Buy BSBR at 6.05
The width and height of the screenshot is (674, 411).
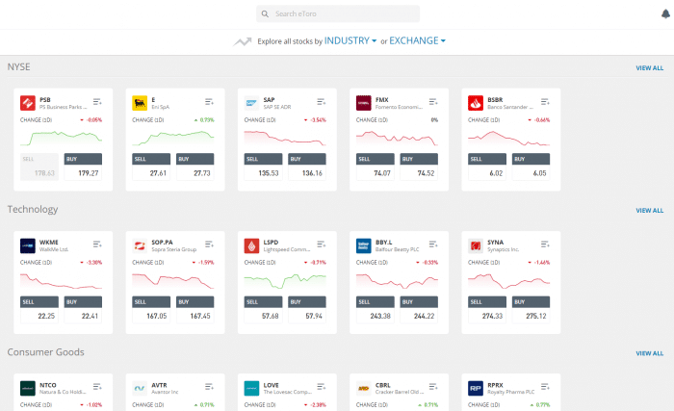531,167
